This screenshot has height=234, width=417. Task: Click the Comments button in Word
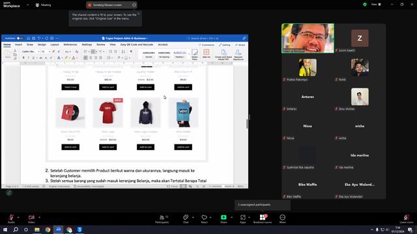(207, 45)
